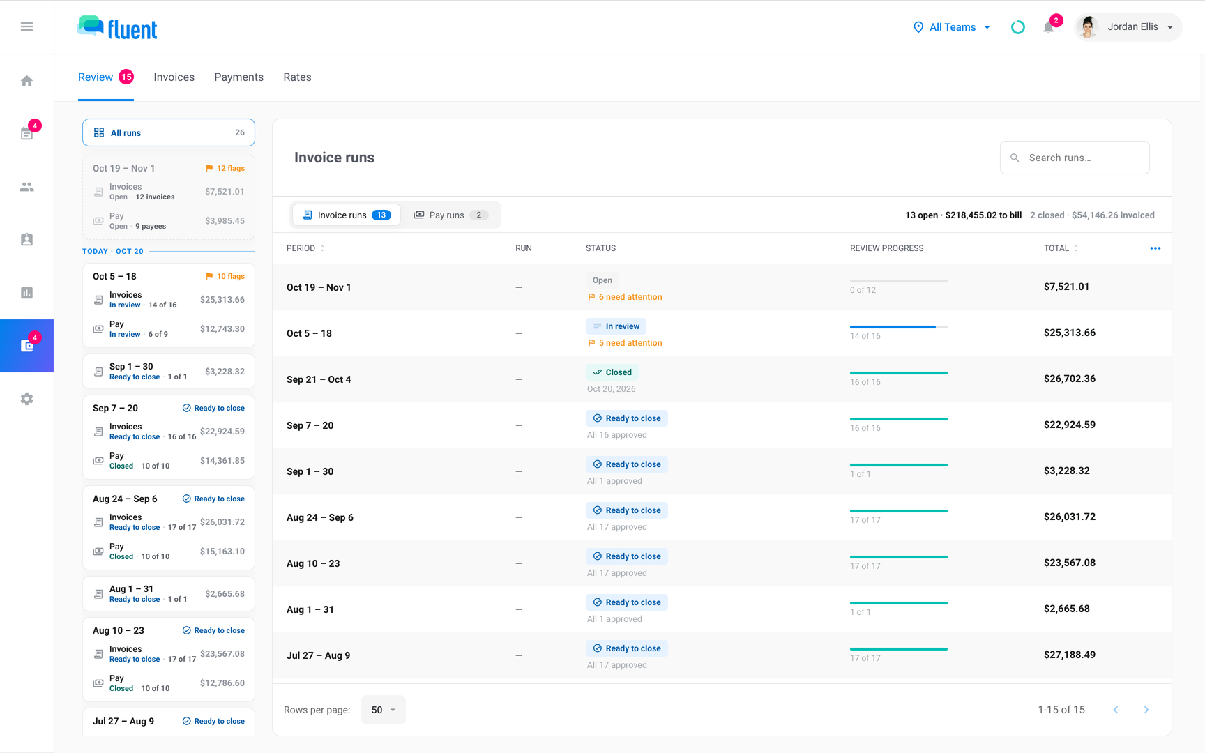Select the Pay runs toggle tab
Image resolution: width=1205 pixels, height=753 pixels.
pyautogui.click(x=450, y=215)
